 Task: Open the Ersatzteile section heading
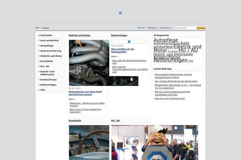(75, 121)
